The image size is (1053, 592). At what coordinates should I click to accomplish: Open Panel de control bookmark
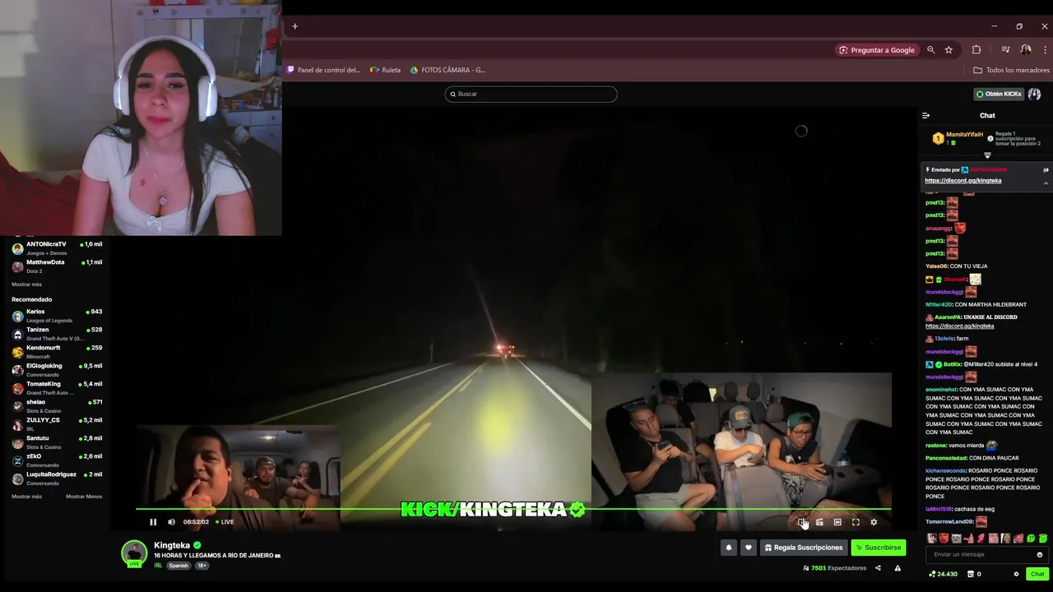[x=323, y=70]
